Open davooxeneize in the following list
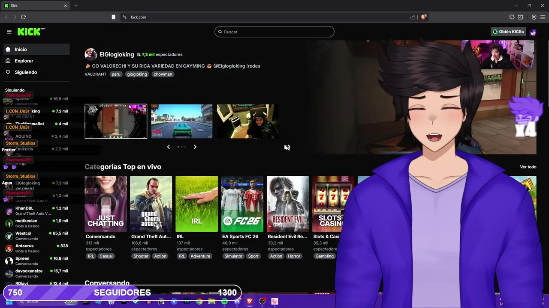The height and width of the screenshot is (308, 549). [x=36, y=273]
